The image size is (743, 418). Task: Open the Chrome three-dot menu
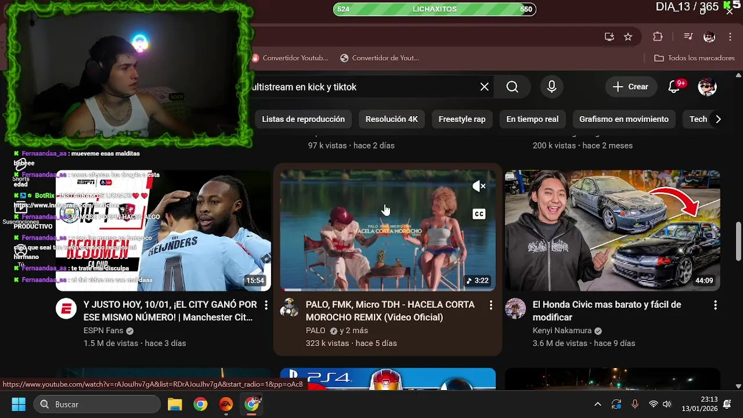point(730,37)
